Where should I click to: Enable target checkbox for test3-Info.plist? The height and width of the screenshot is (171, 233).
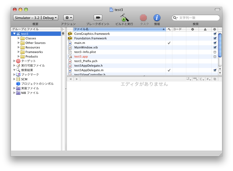tap(215, 52)
